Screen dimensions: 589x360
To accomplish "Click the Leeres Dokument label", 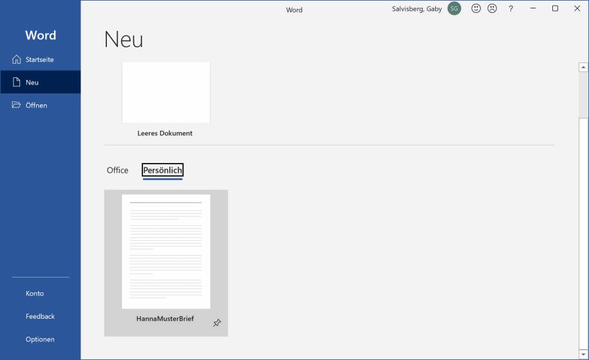I will (x=165, y=133).
